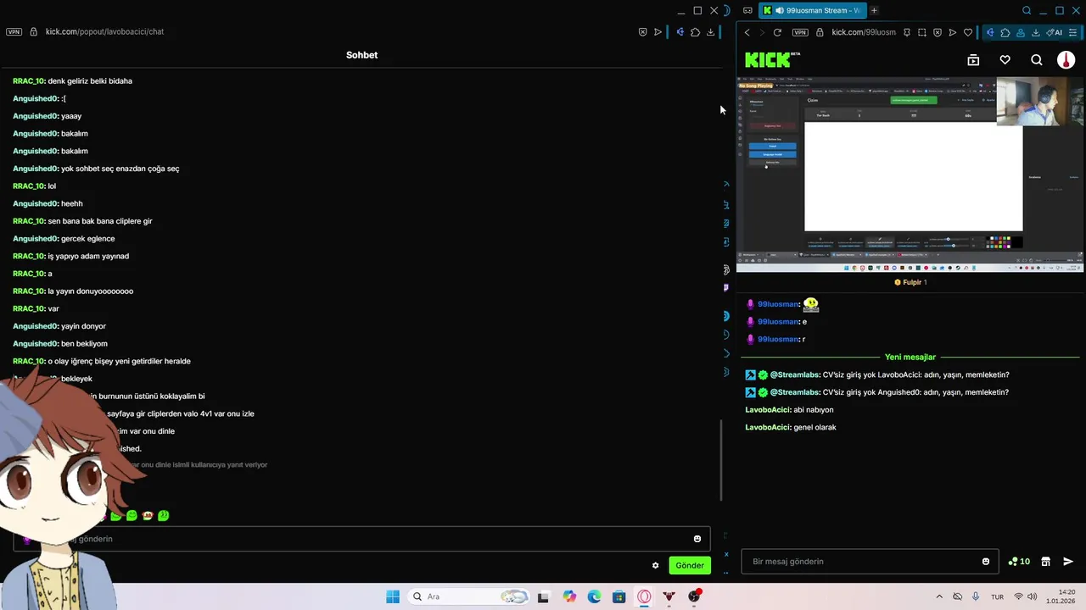This screenshot has height=610, width=1086.
Task: Open pinboard pin icon in right browser toolbar
Action: (x=907, y=32)
